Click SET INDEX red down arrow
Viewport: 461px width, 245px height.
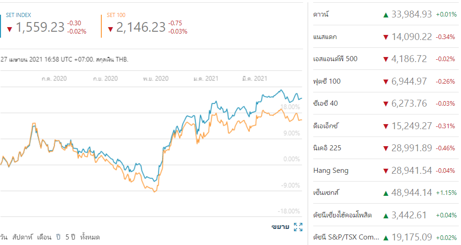9,29
